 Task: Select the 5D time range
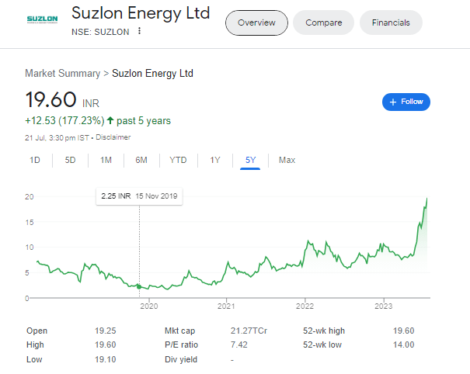[x=70, y=160]
